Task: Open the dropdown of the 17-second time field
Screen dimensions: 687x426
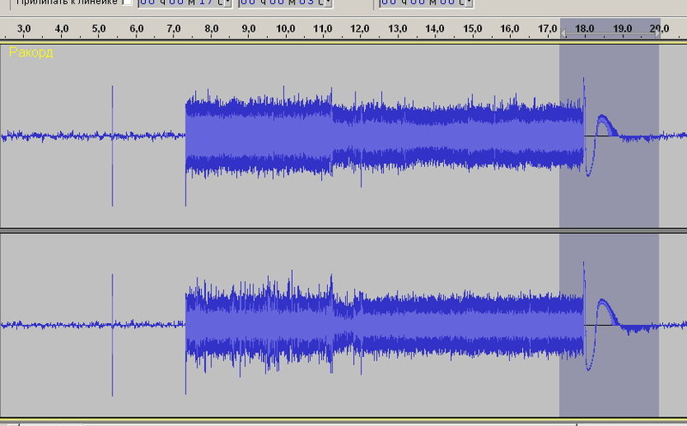Action: [228, 3]
